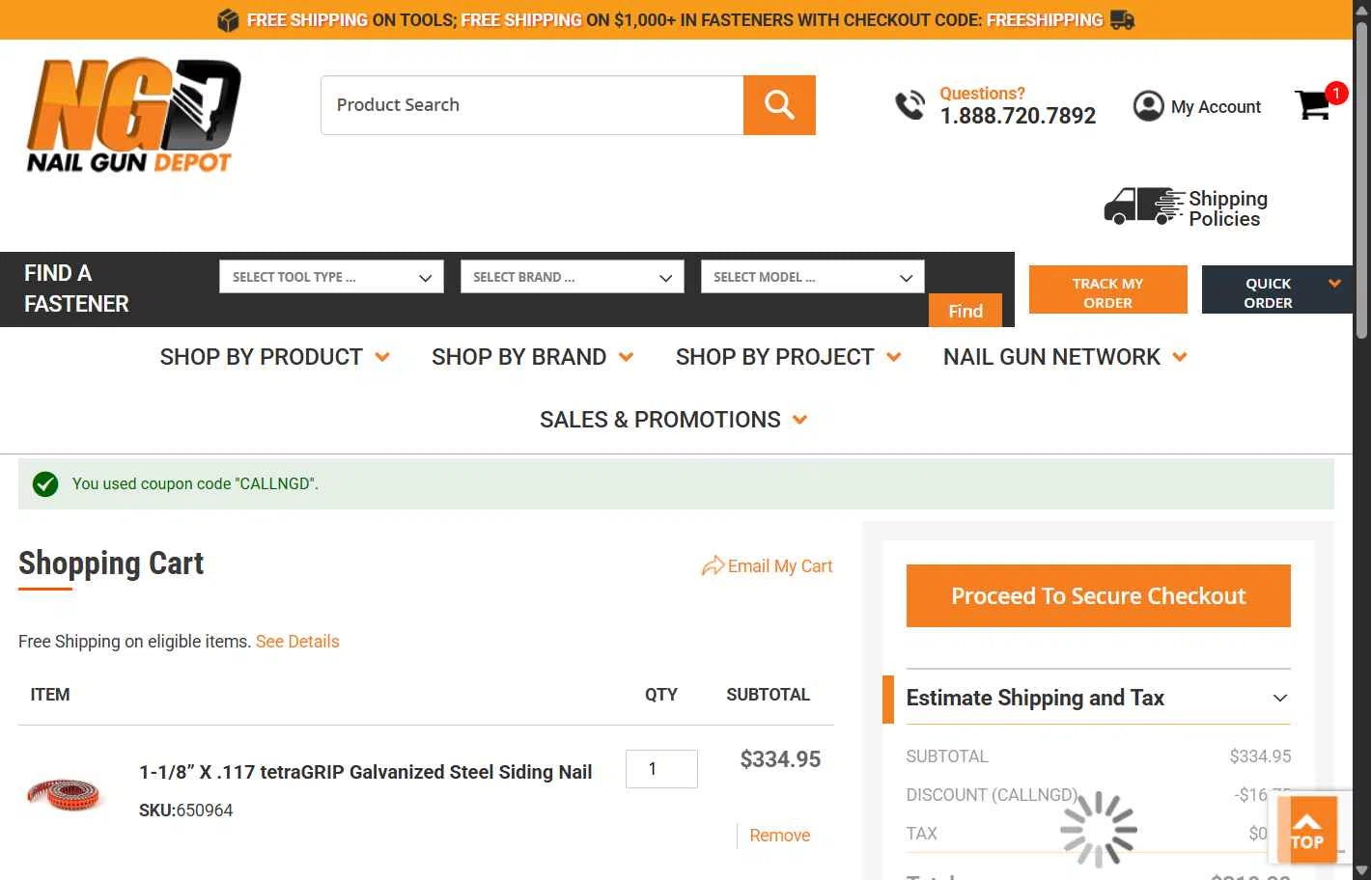Click the coupon message "You used coupon code"
1371x880 pixels.
tap(195, 484)
